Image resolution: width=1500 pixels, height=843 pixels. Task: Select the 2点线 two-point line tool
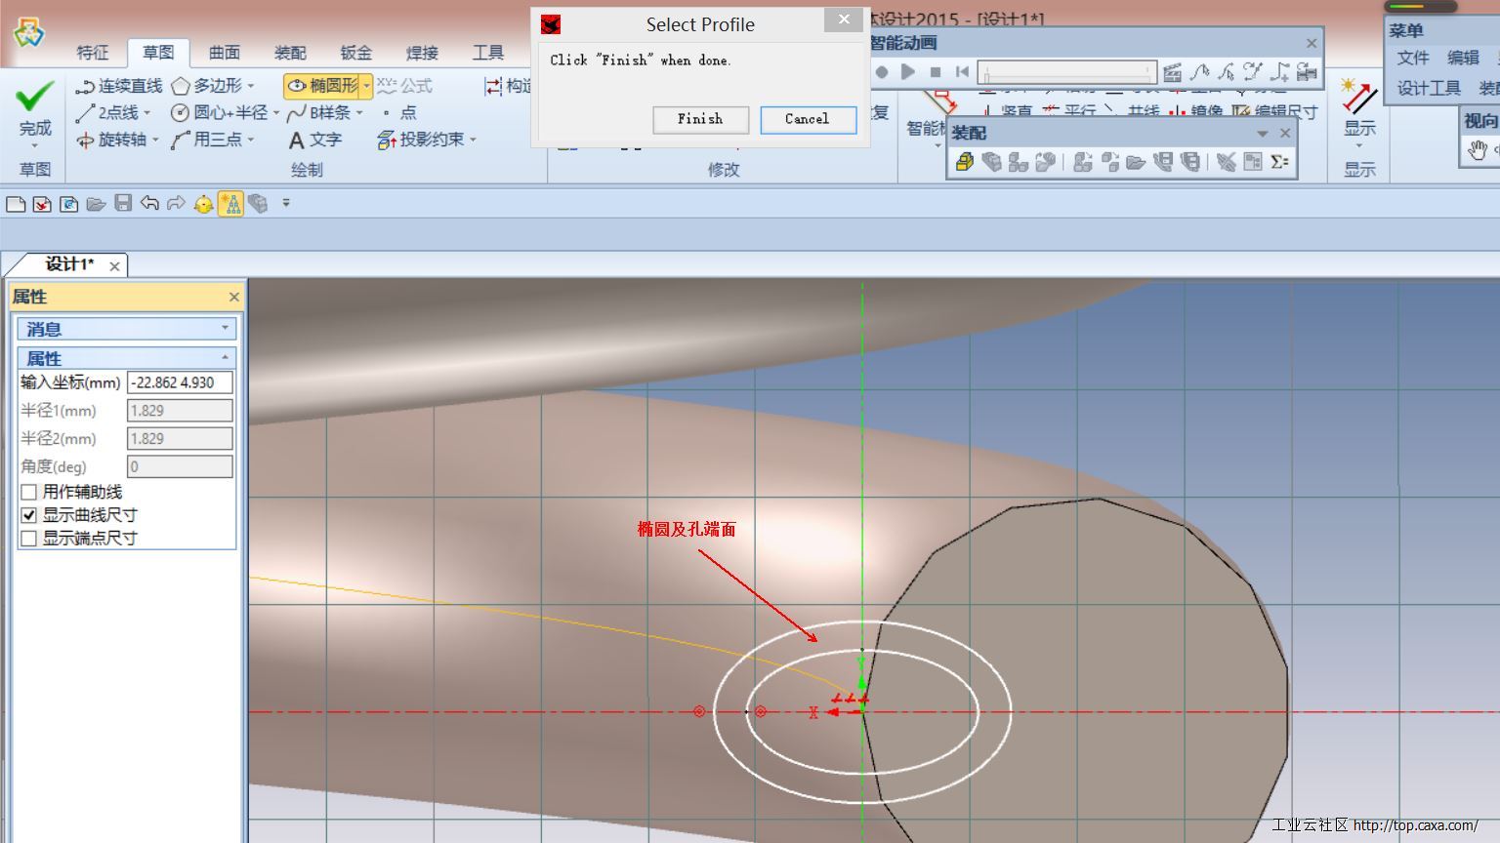coord(107,112)
